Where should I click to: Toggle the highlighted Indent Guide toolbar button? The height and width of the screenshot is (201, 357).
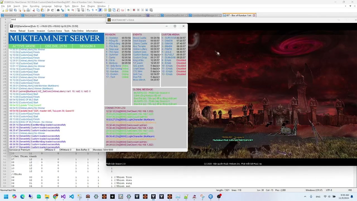tap(100, 10)
